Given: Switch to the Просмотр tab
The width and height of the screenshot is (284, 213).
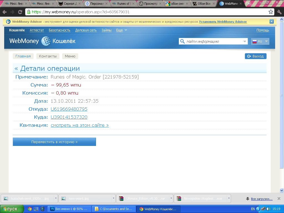Looking at the screenshot, I should tap(151, 3).
